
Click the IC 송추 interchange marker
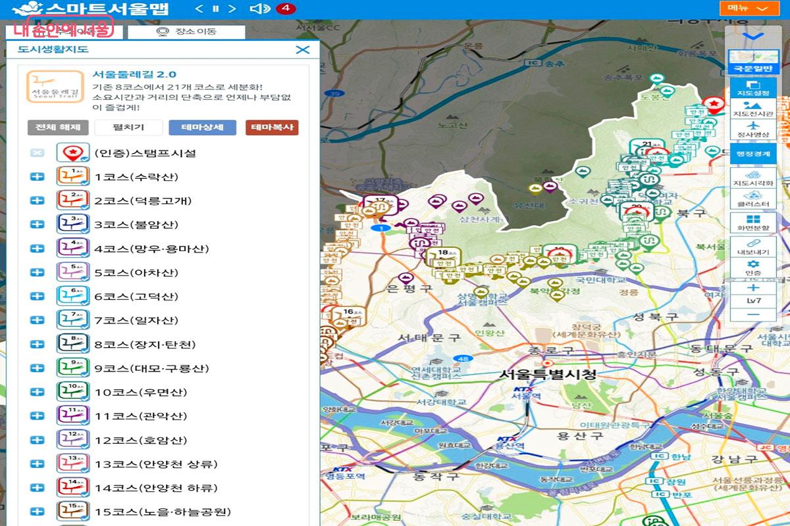tap(545, 63)
